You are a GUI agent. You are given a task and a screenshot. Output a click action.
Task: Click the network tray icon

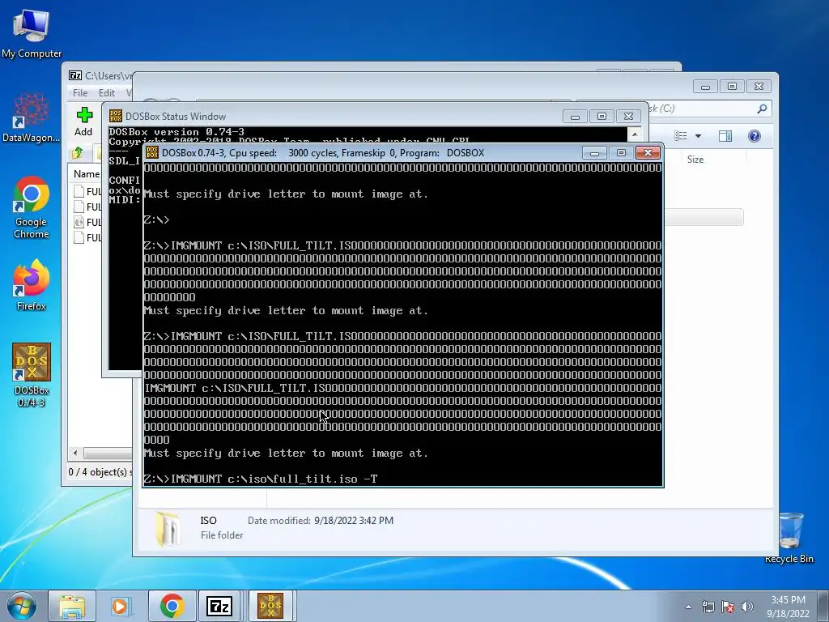[708, 607]
